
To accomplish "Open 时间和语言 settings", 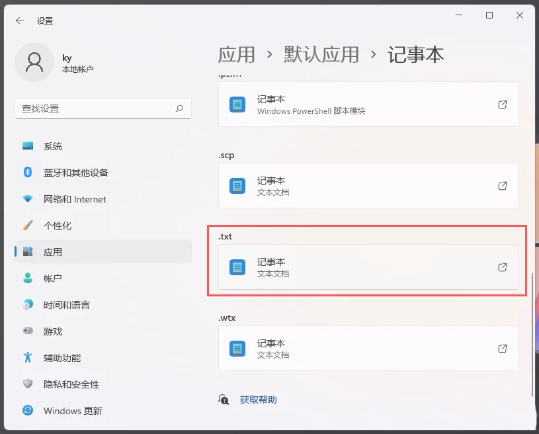I will pyautogui.click(x=103, y=305).
